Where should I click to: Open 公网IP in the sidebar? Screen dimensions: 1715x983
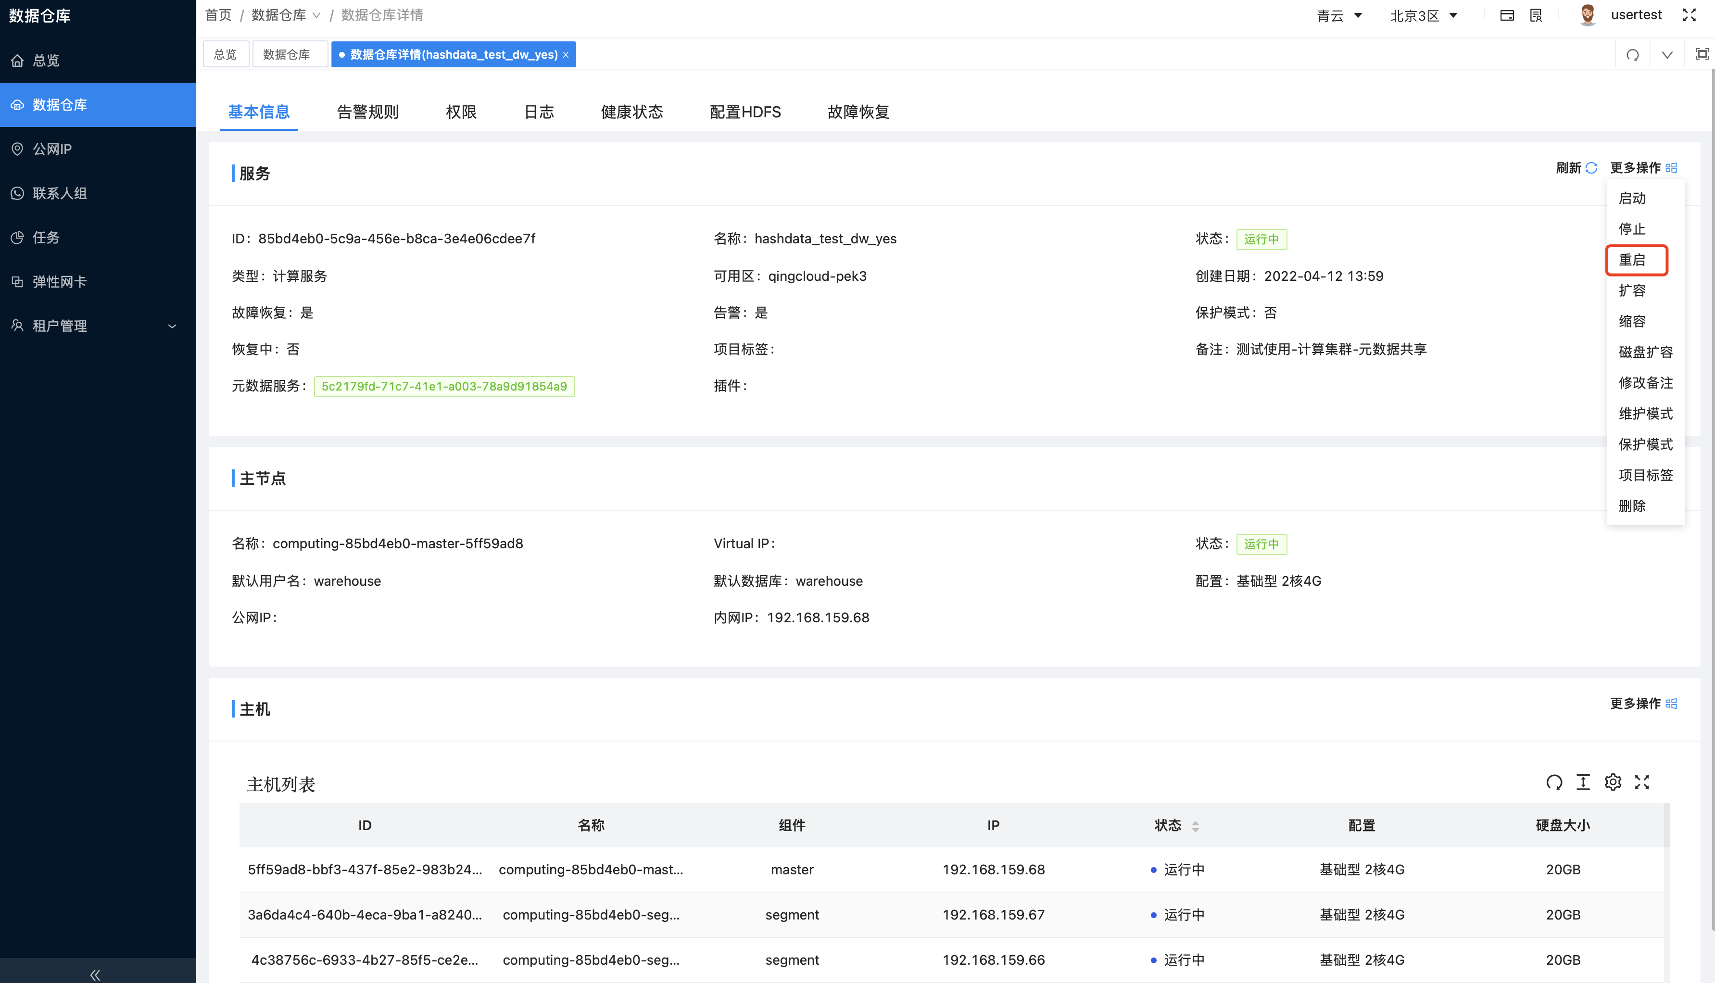(x=52, y=149)
